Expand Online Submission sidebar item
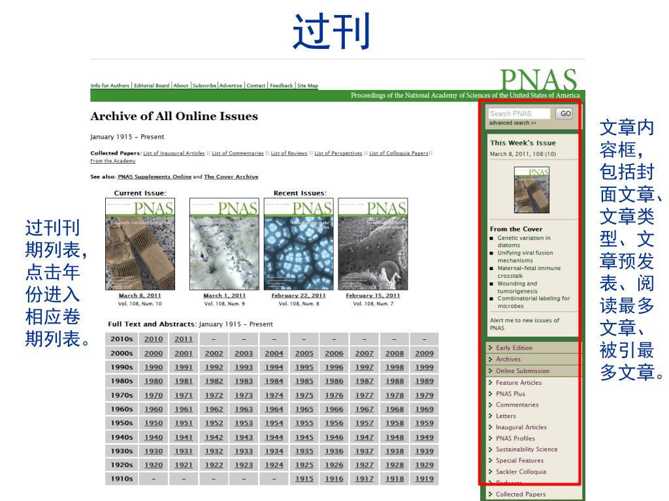 tap(523, 371)
